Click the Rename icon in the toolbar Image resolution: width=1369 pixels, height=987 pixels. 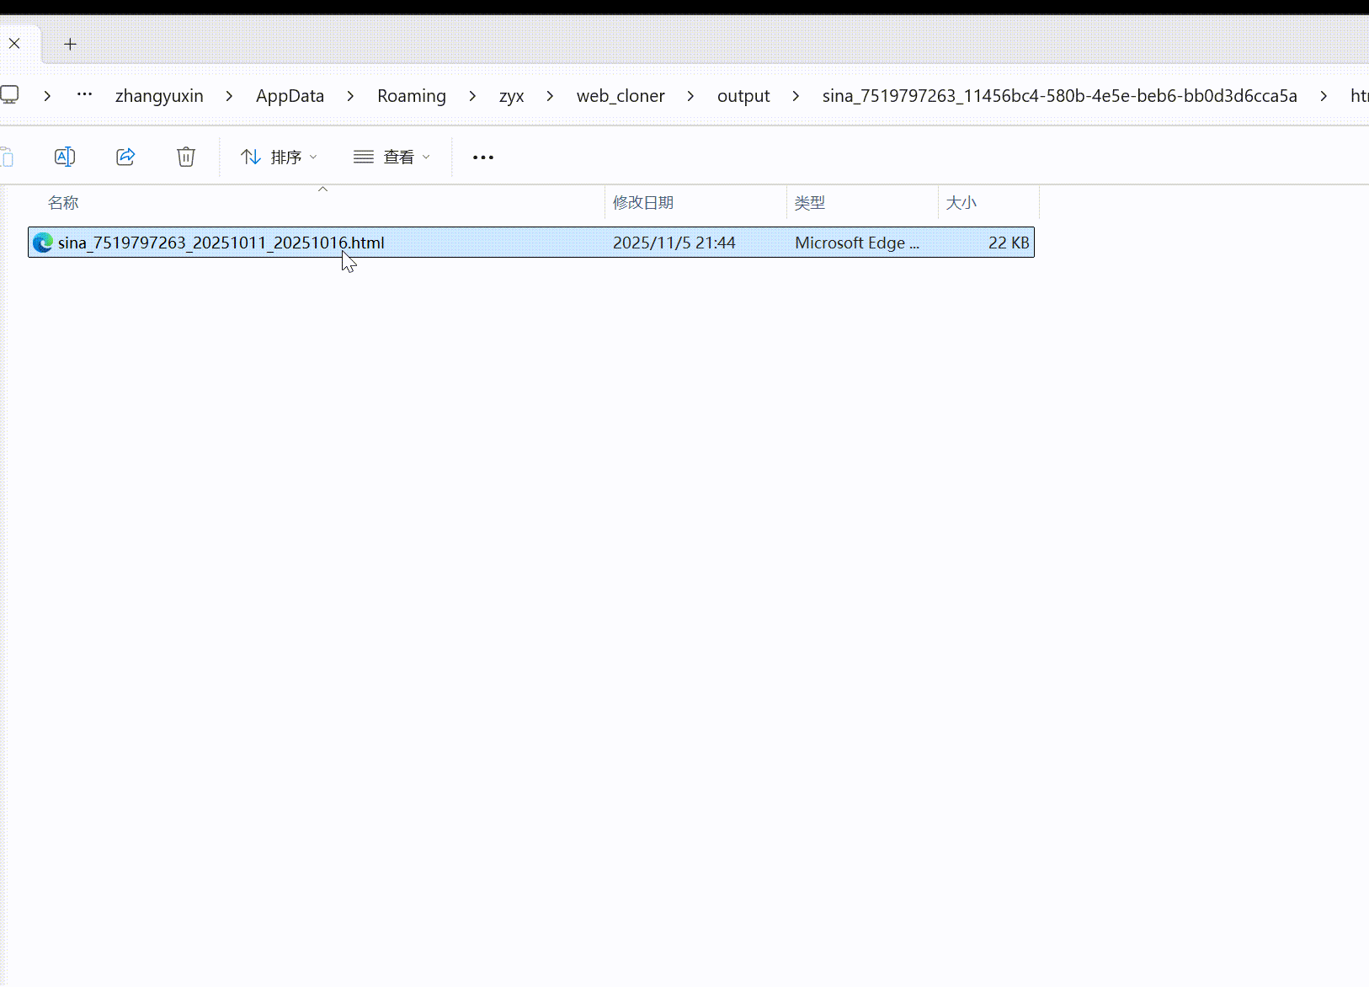(x=65, y=157)
